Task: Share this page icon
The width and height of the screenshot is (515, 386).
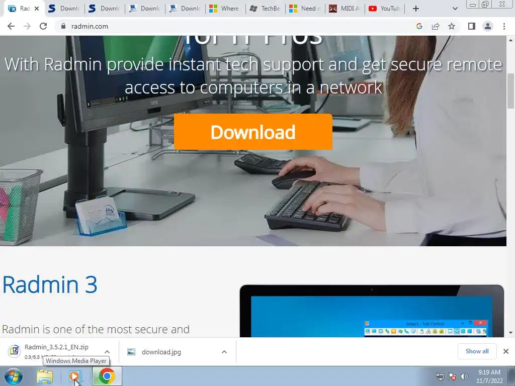Action: coord(436,26)
